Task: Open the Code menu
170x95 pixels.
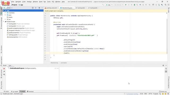Action: coord(24,2)
